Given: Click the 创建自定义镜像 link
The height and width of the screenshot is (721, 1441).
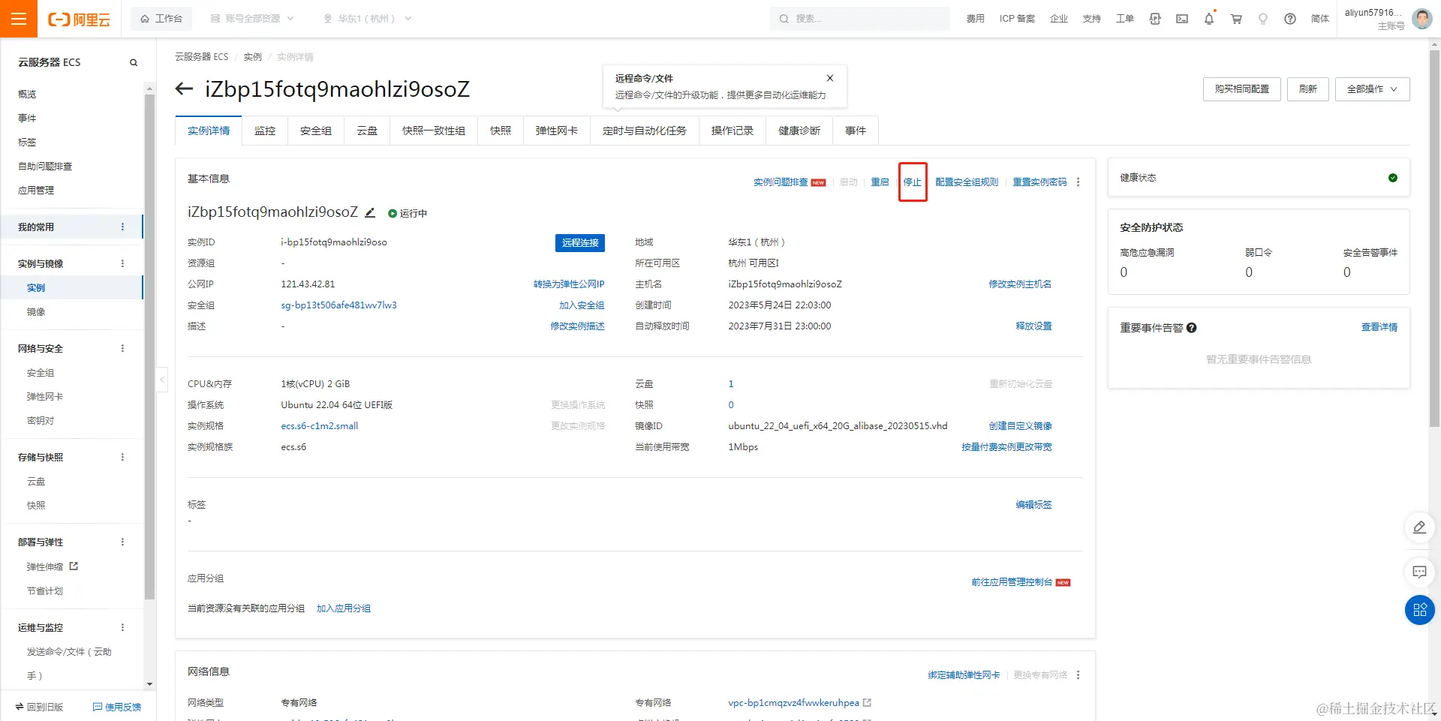Looking at the screenshot, I should coord(1020,426).
